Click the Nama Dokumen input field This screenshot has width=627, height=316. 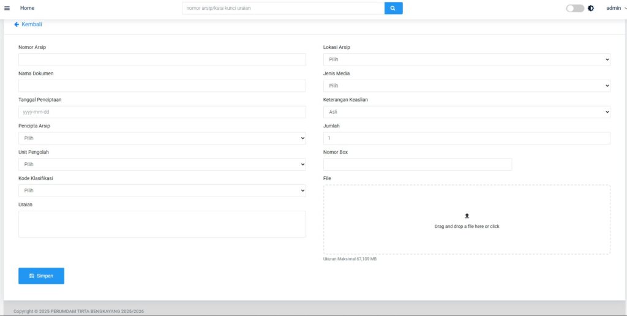tap(162, 86)
